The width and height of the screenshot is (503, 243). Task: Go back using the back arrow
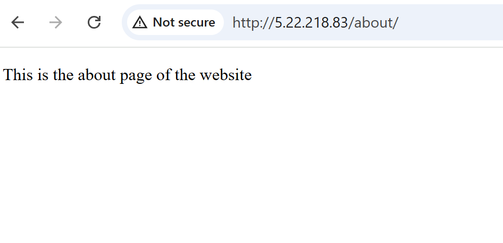(18, 22)
